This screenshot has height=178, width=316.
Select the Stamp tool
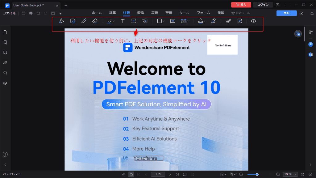[x=200, y=21]
